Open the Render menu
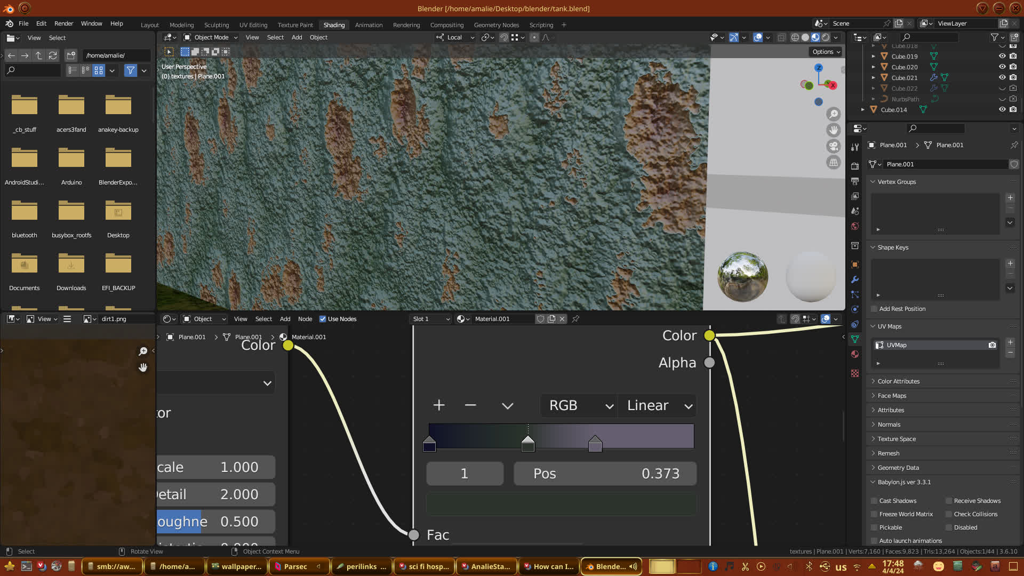This screenshot has height=576, width=1024. (x=63, y=23)
